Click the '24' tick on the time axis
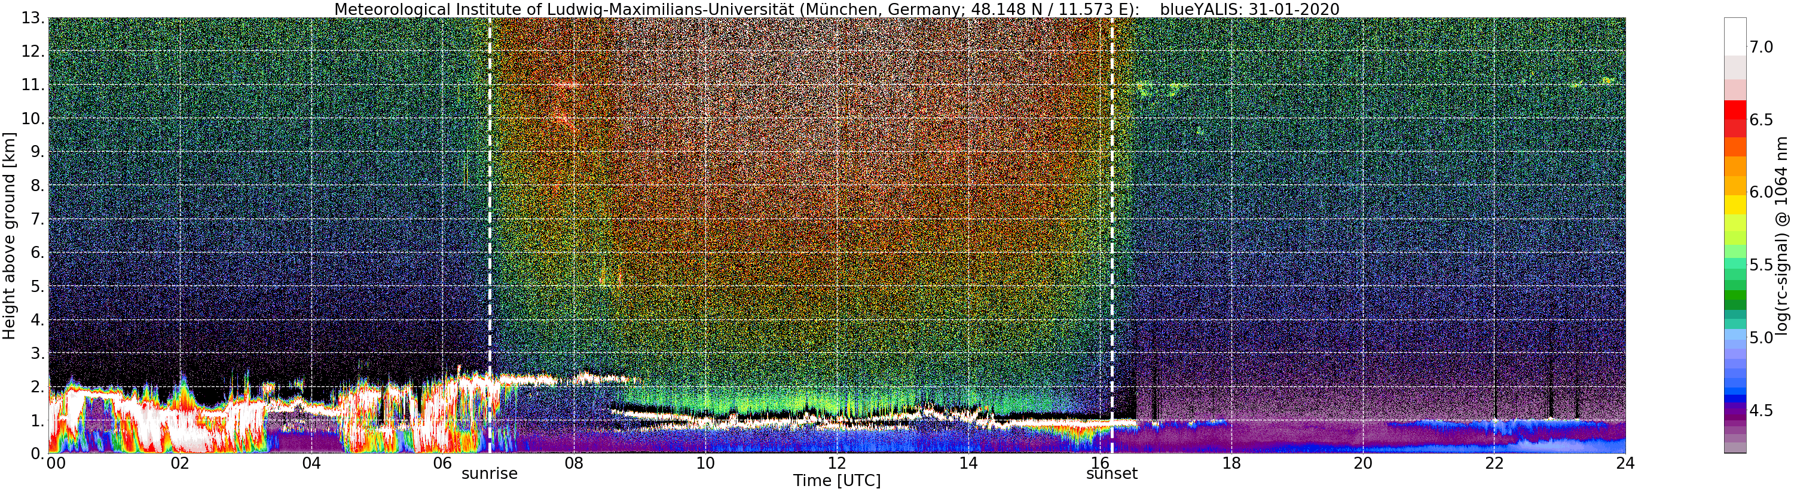 point(1625,463)
